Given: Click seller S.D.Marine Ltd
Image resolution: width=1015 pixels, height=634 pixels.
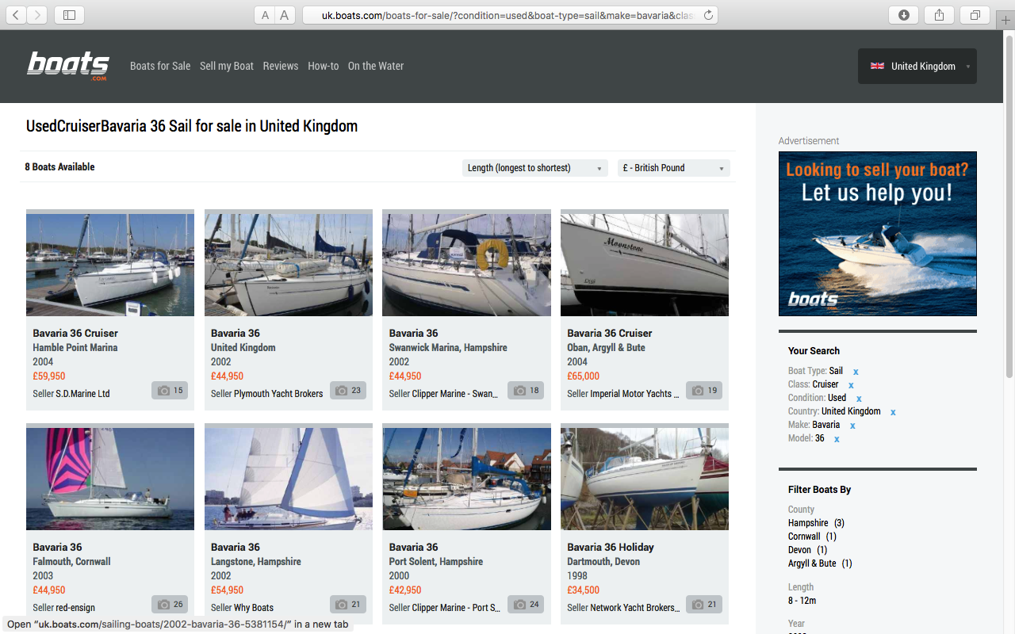Looking at the screenshot, I should [82, 394].
